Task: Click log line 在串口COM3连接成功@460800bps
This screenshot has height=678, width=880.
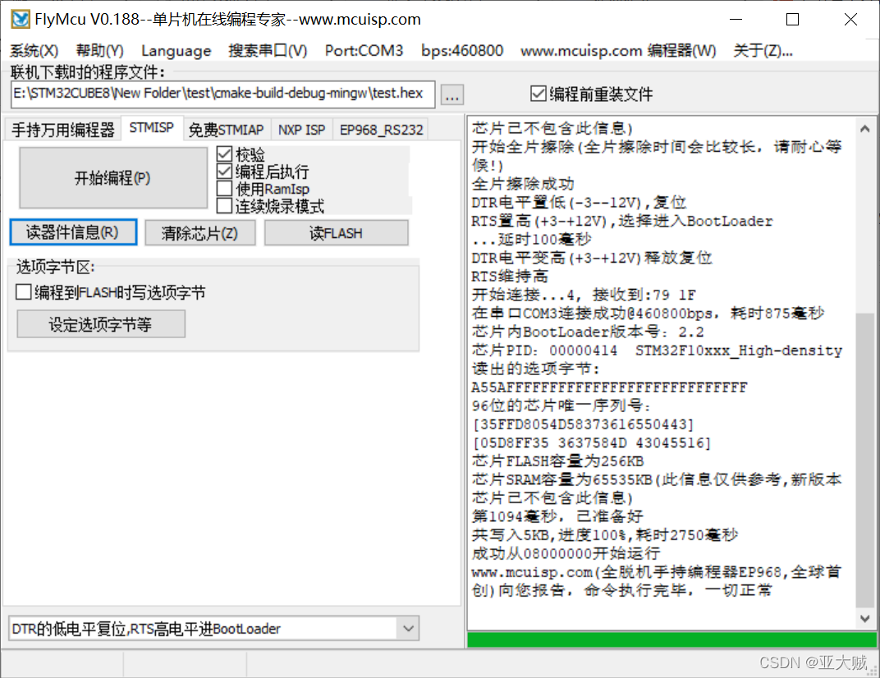Action: pos(648,314)
